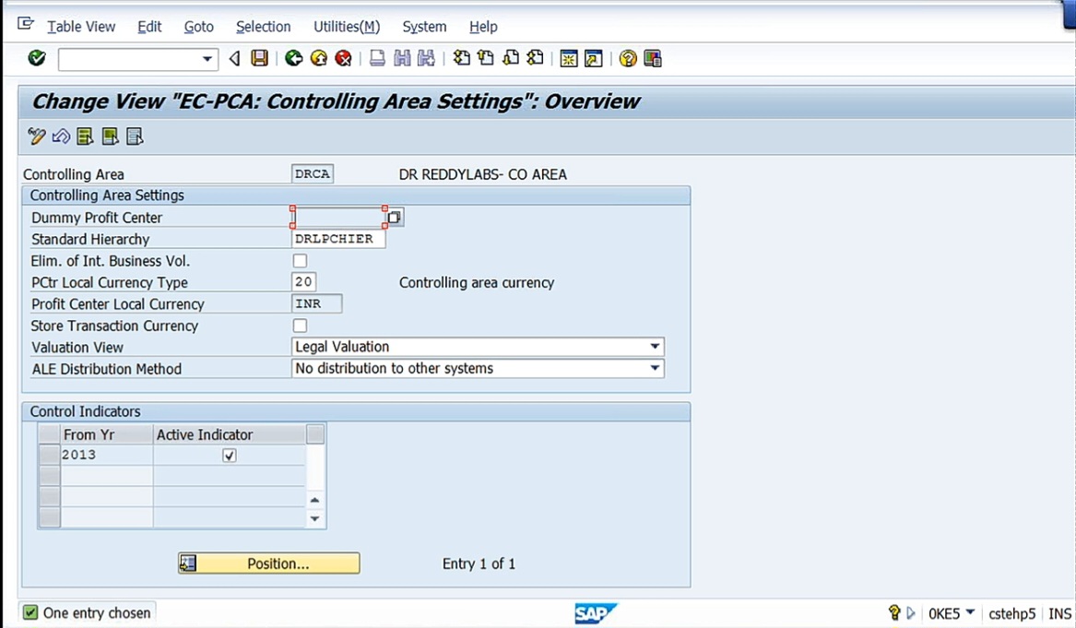
Task: Click the status bar yellow question-mark icon
Action: coord(894,612)
